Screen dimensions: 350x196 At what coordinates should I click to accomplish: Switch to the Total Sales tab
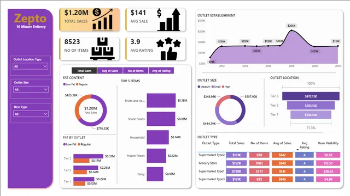[x=84, y=71]
